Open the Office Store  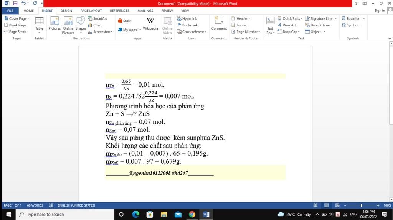pyautogui.click(x=125, y=21)
